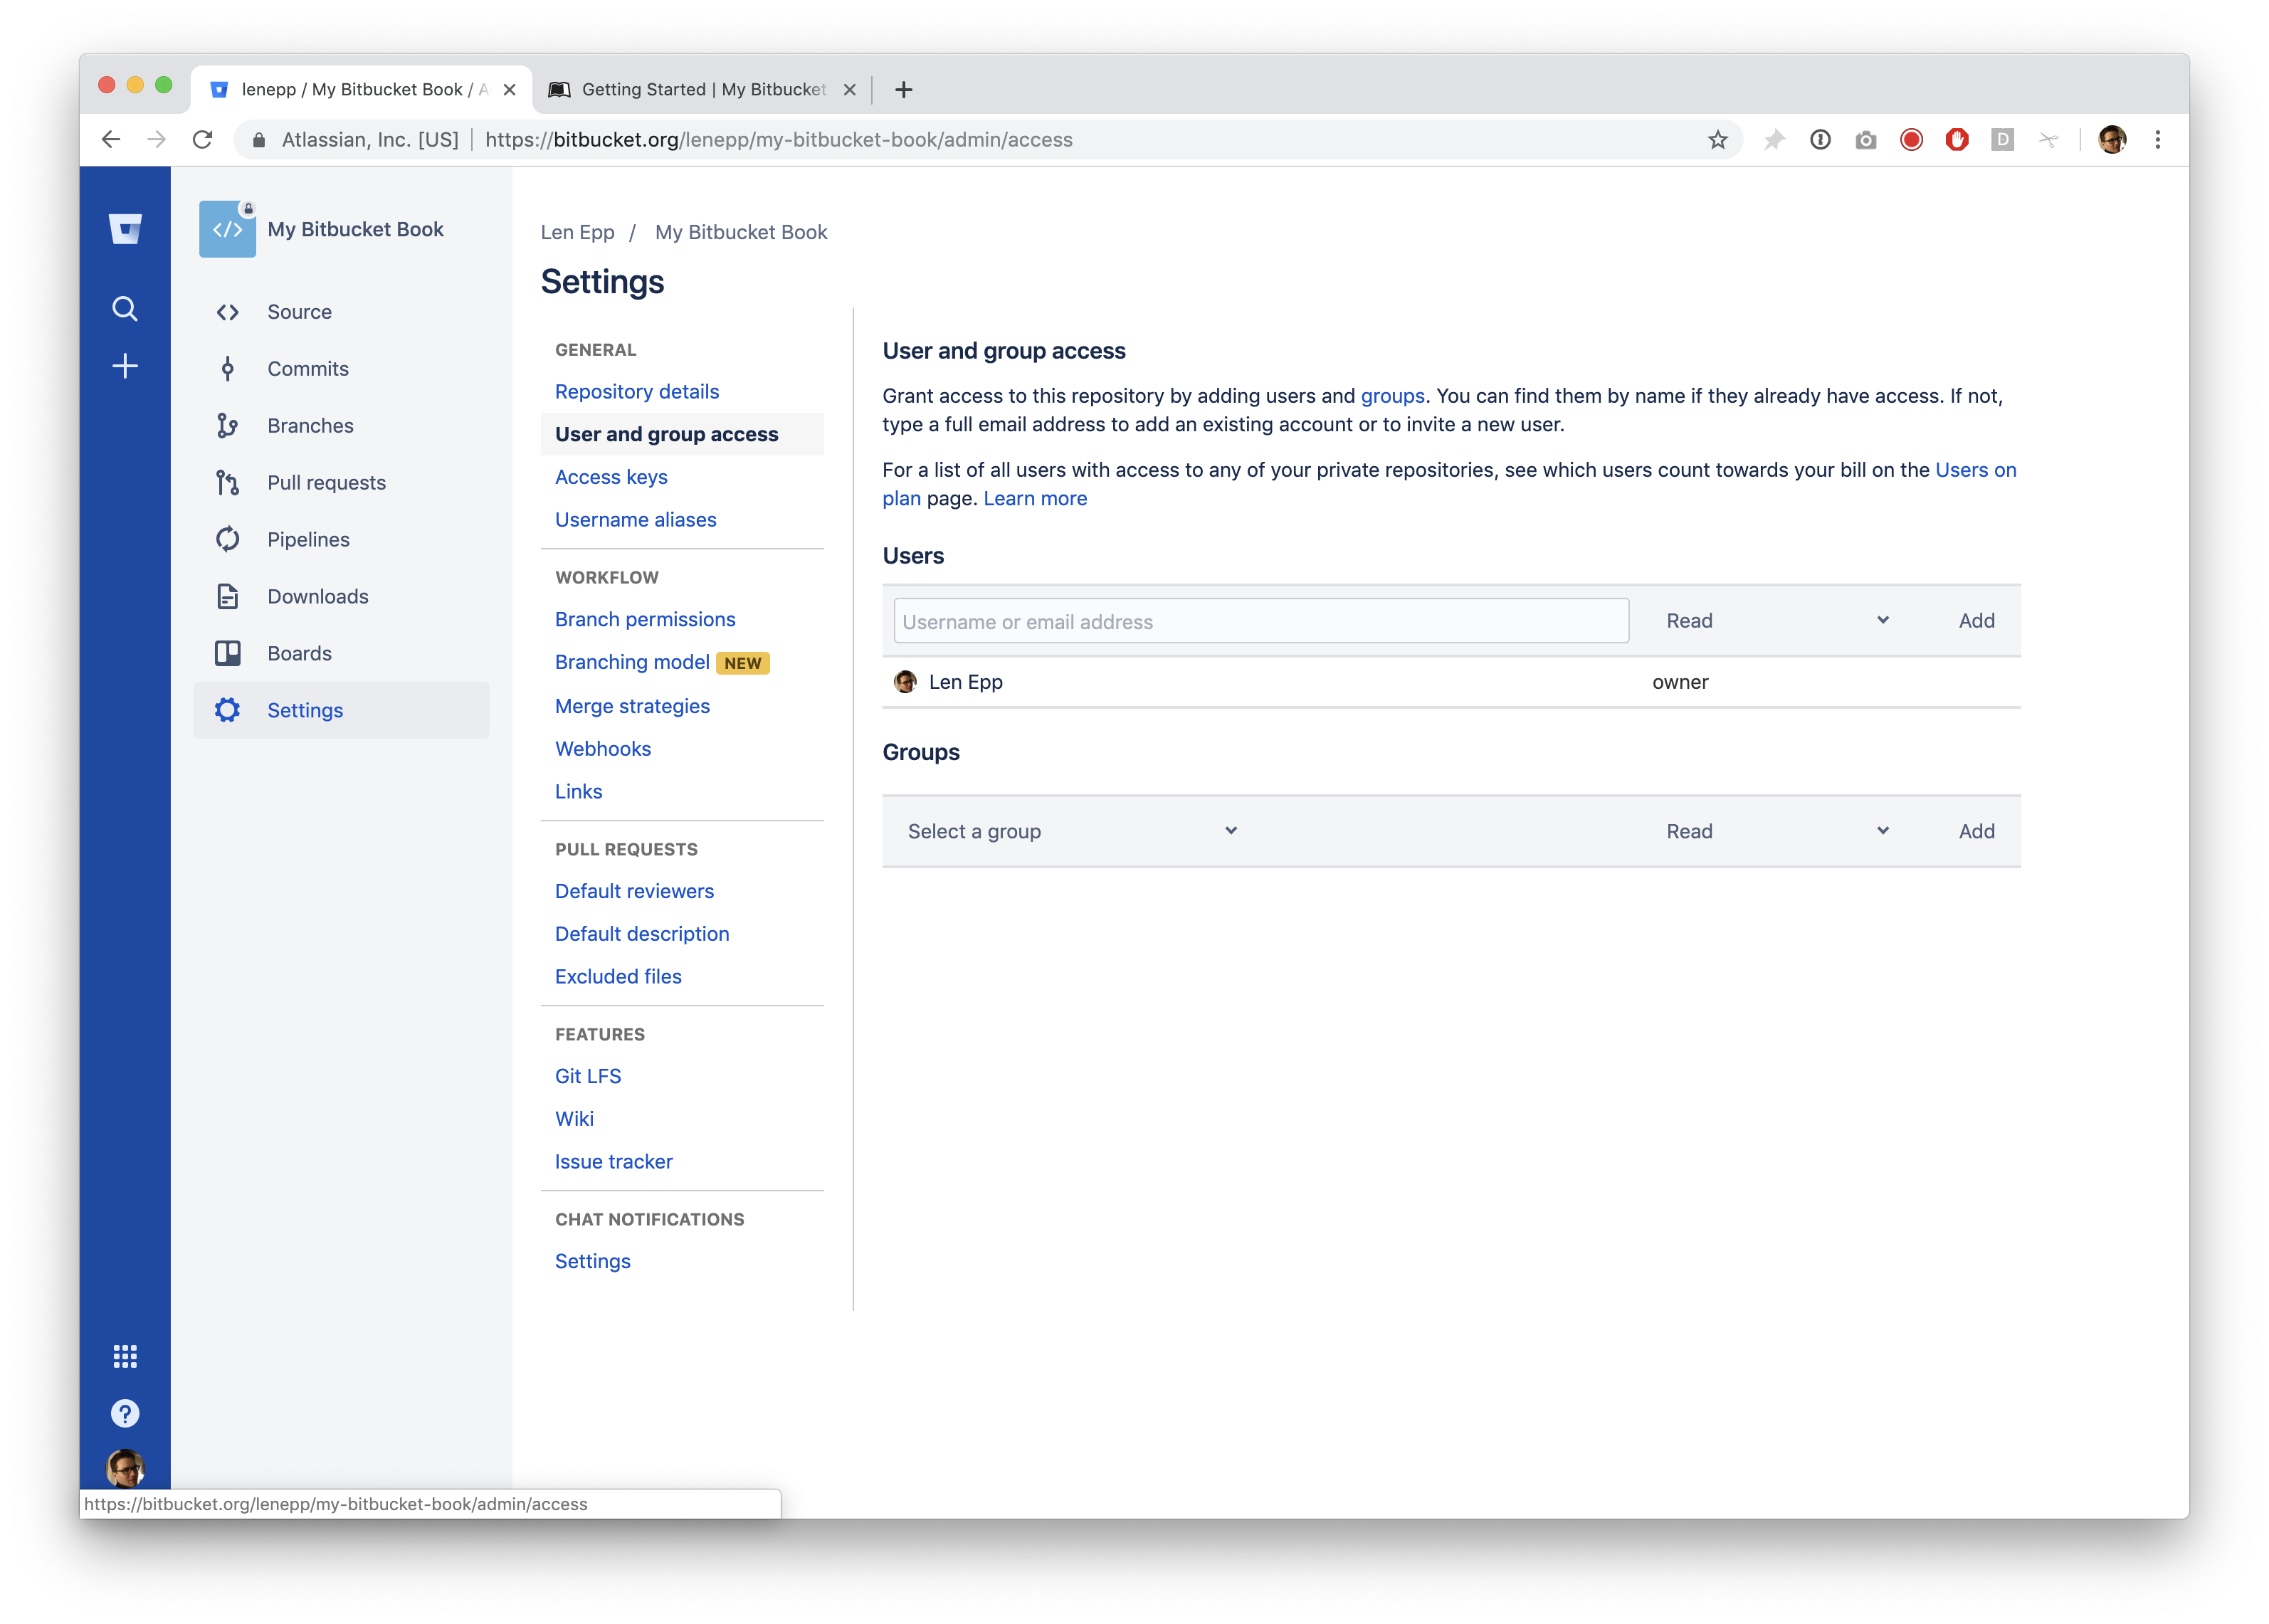The width and height of the screenshot is (2269, 1624).
Task: Open Users permission Read dropdown
Action: point(1777,621)
